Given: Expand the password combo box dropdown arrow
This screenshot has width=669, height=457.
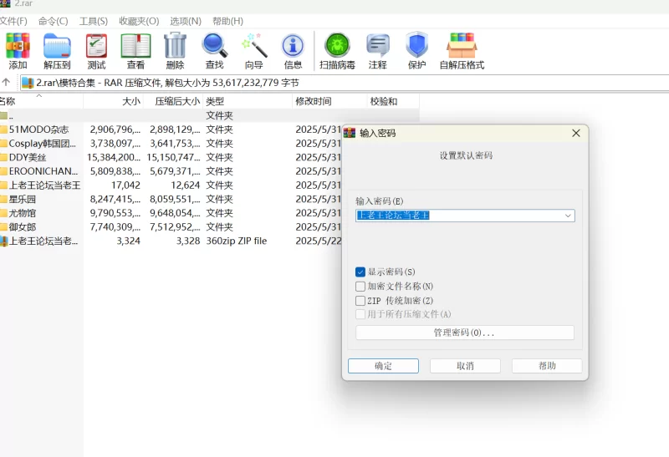Looking at the screenshot, I should click(x=568, y=216).
